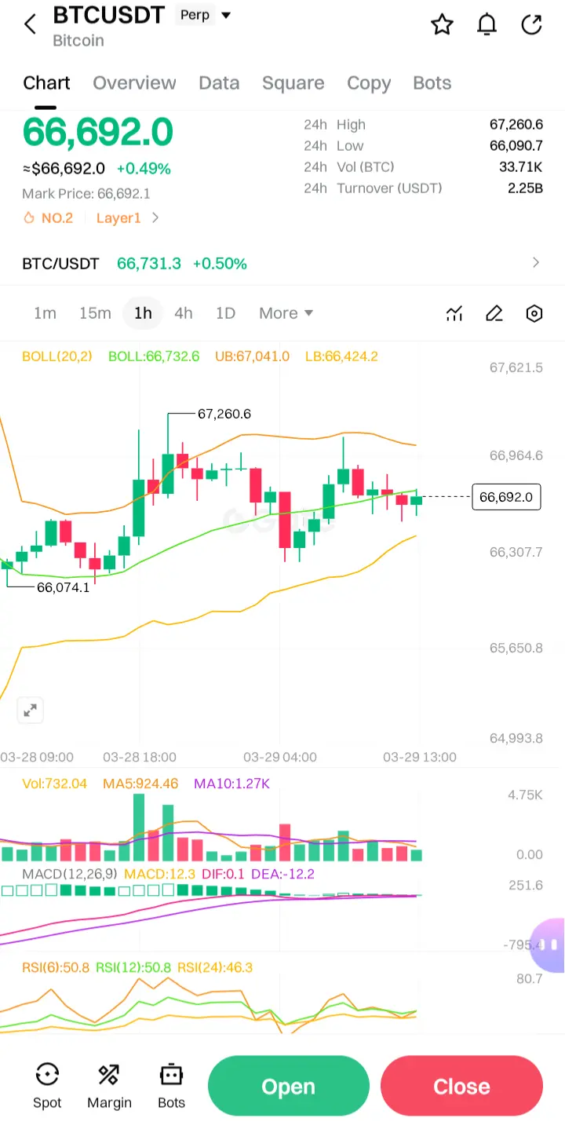Tap the Vol:732.04 indicator label

click(x=55, y=784)
